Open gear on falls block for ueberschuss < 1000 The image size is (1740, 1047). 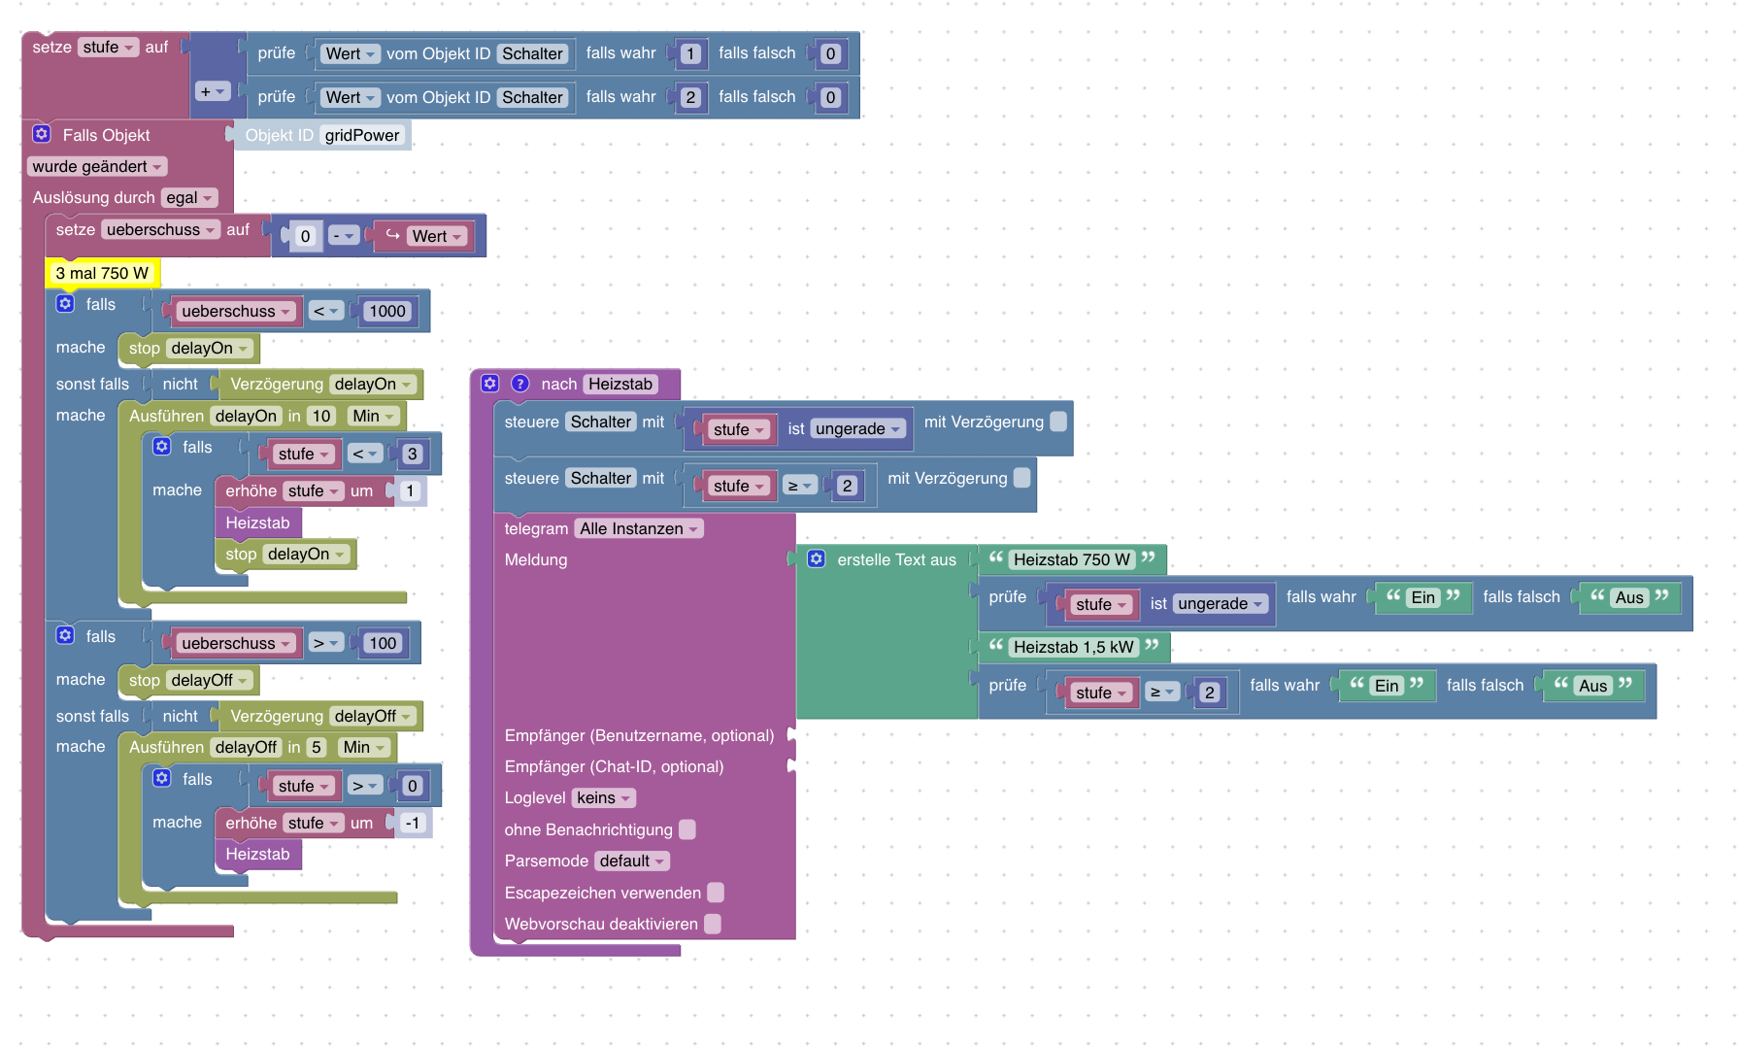[x=65, y=304]
